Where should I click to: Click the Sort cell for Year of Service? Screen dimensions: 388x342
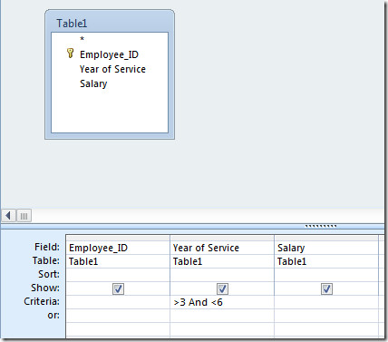coord(222,275)
